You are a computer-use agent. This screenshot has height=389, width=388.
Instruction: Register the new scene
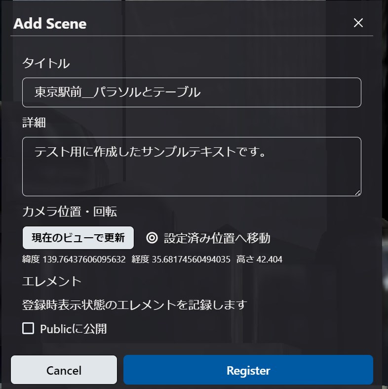tap(248, 370)
